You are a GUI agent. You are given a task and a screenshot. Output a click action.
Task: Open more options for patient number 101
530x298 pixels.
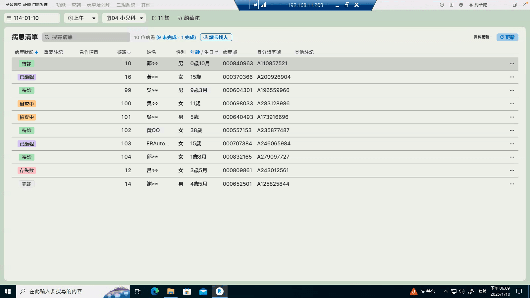pyautogui.click(x=512, y=117)
